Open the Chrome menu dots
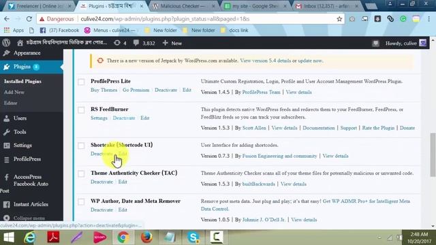436x245 pixels. pos(429,19)
